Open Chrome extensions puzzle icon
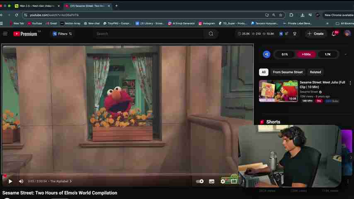 (x=291, y=15)
